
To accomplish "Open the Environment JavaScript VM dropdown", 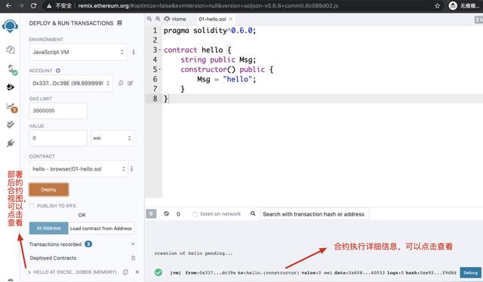I will 78,52.
